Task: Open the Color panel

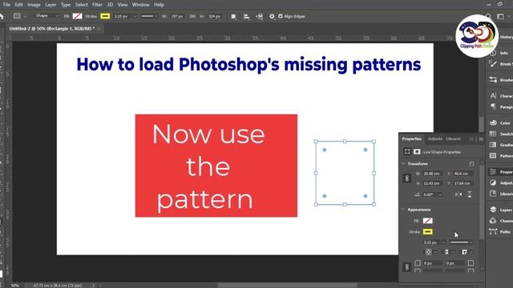Action: point(499,122)
